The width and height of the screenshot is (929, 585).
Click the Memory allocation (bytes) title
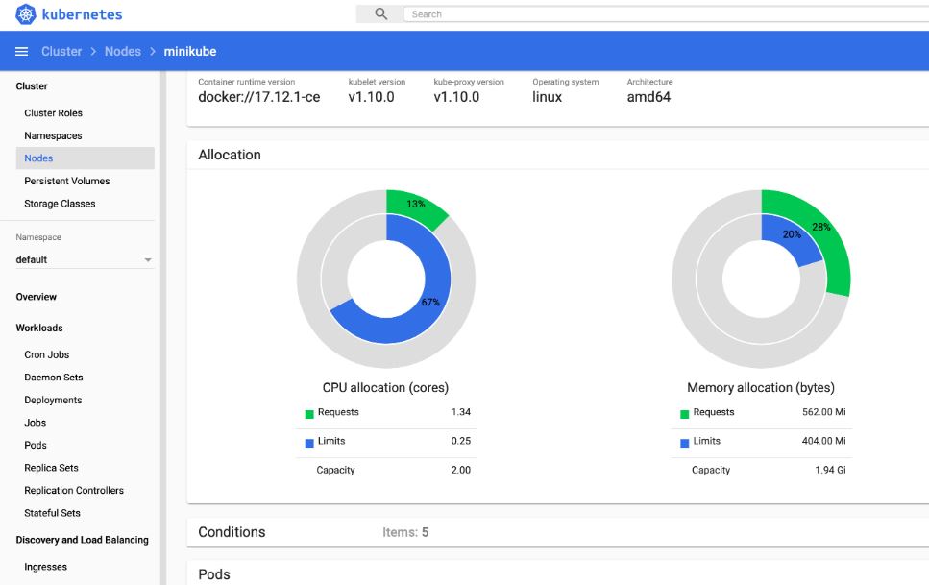(x=761, y=388)
